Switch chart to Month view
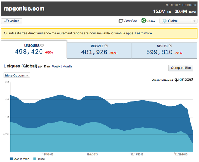The height and width of the screenshot is (162, 199). point(67,67)
